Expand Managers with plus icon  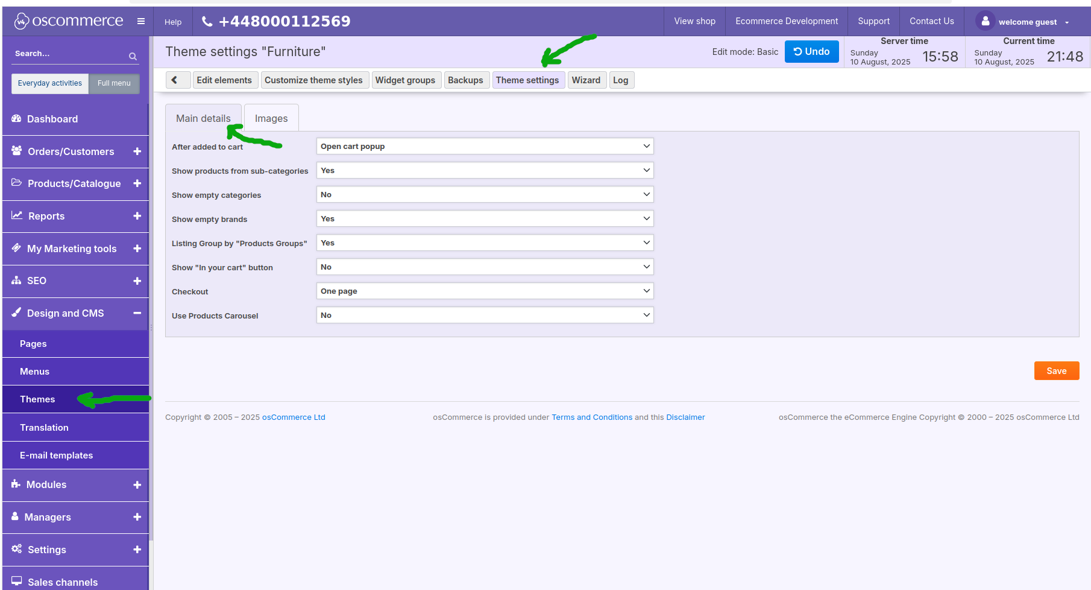[137, 517]
